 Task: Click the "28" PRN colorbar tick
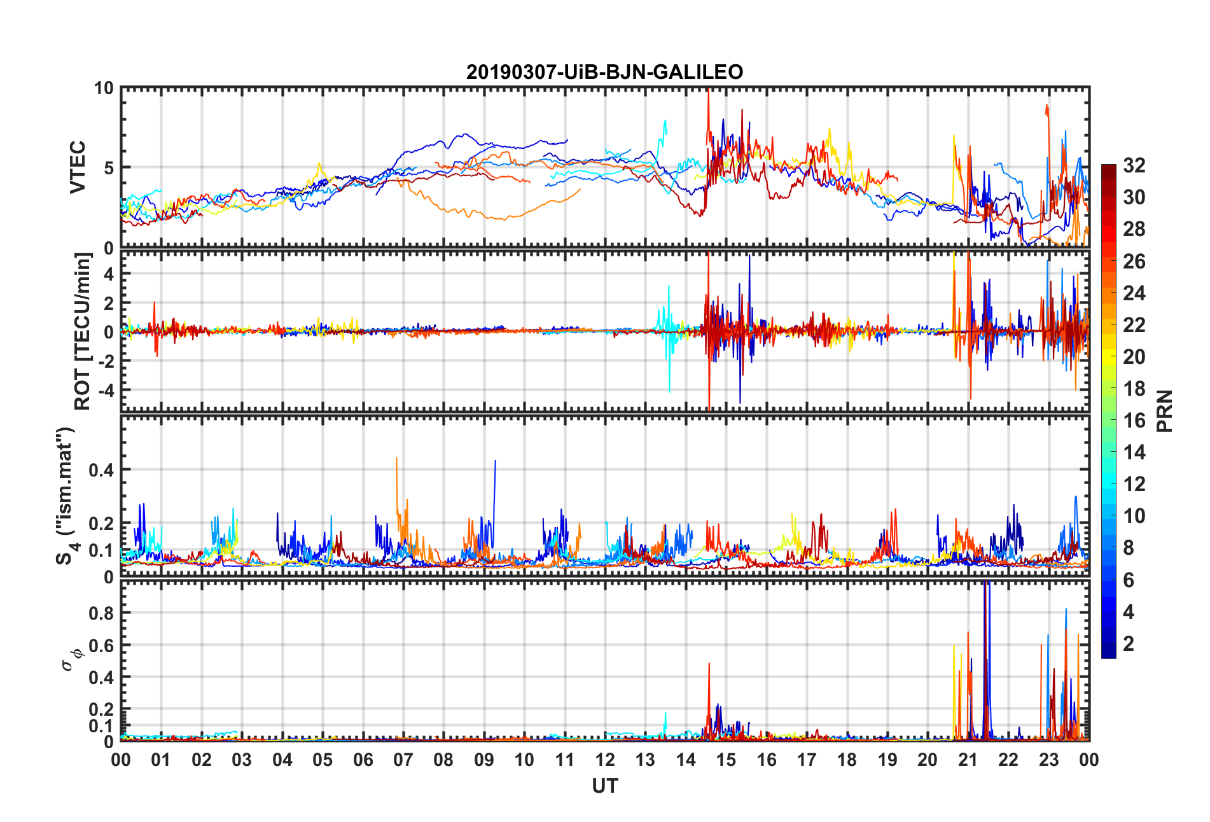tap(1134, 229)
